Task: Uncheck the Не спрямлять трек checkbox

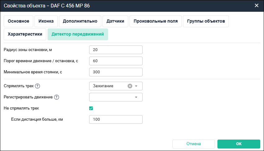Action: click(91, 108)
